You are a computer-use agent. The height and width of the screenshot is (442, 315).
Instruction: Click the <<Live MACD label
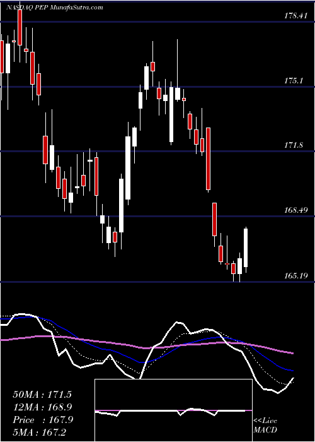[x=265, y=426]
